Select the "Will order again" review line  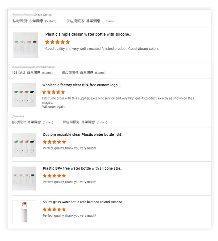click(x=53, y=107)
